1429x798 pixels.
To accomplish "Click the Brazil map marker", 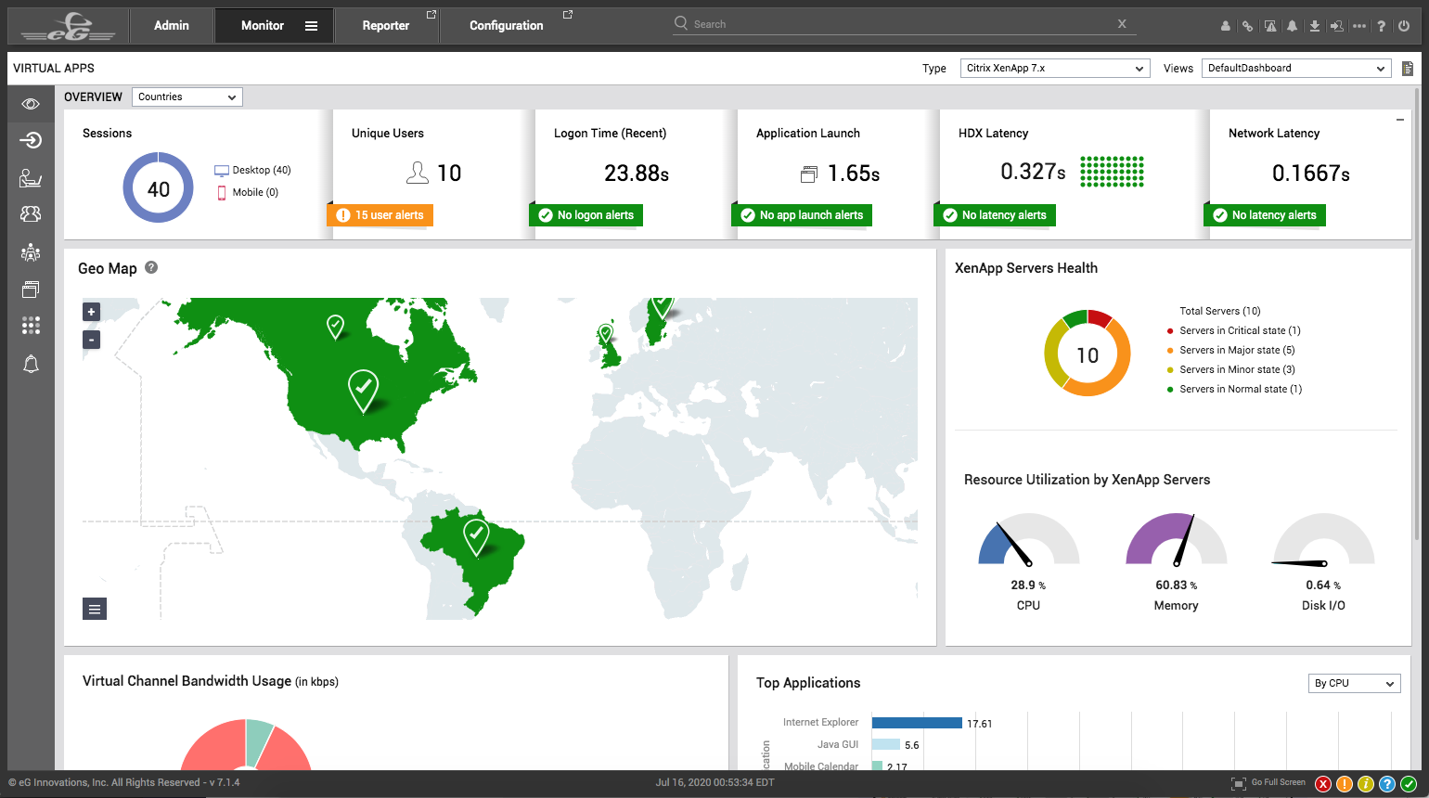I will point(476,537).
